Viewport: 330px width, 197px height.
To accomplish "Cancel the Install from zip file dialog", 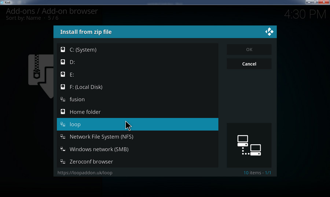I will (249, 64).
